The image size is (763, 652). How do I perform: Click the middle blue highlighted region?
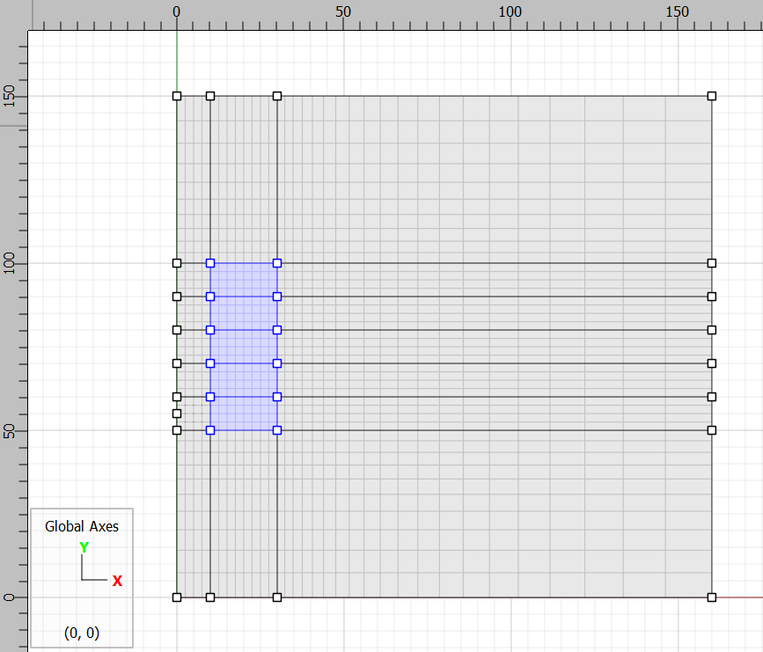[x=244, y=347]
